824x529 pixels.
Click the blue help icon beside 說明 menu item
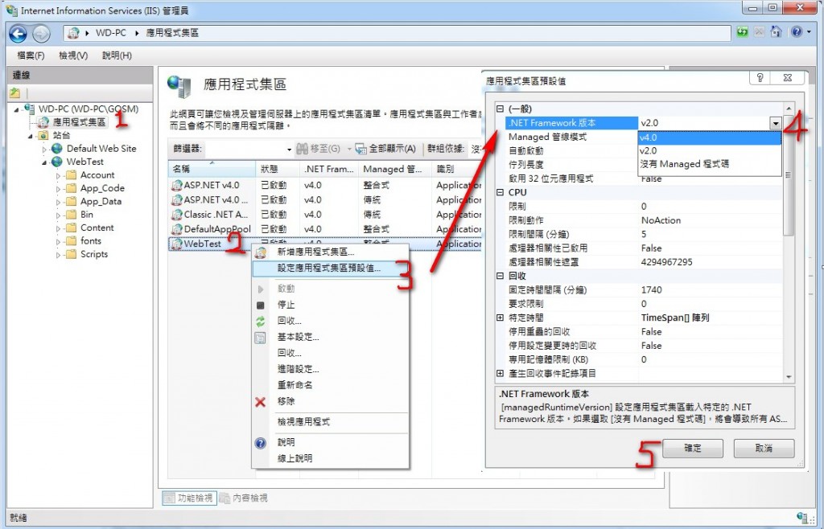pyautogui.click(x=260, y=443)
